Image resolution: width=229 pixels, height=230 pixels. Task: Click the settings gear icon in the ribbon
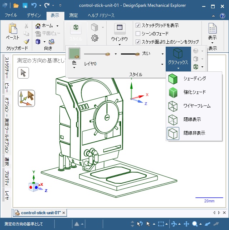coord(95,38)
